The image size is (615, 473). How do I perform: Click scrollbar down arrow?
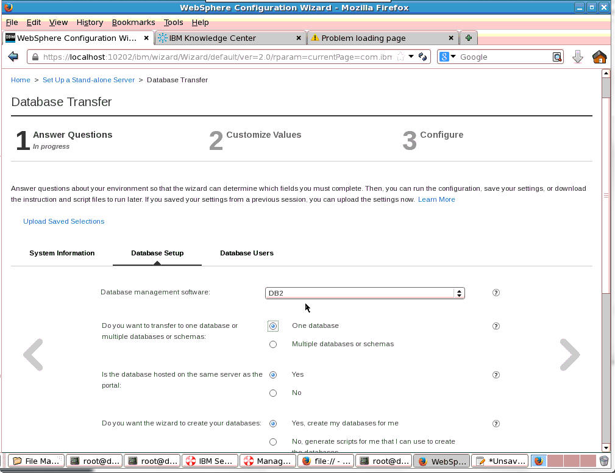606,447
